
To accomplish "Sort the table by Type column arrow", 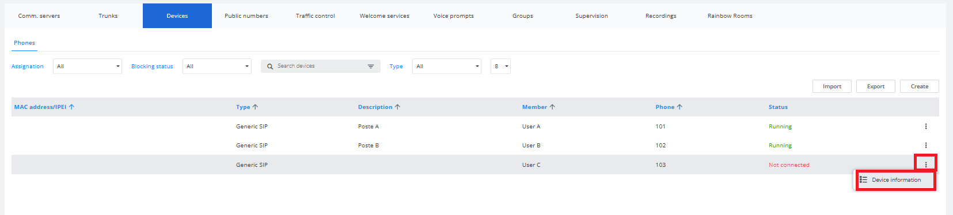I will click(x=255, y=107).
